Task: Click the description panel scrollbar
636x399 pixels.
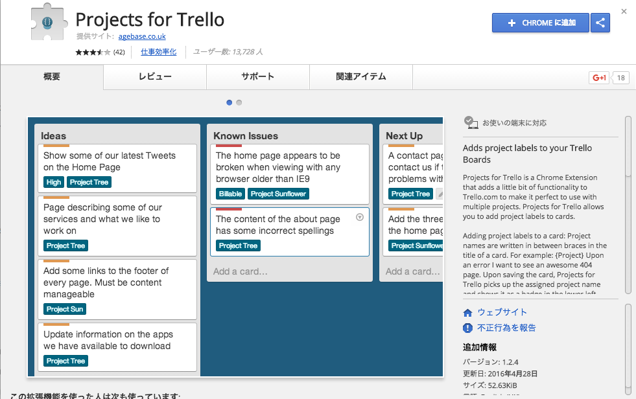Action: pos(628,146)
